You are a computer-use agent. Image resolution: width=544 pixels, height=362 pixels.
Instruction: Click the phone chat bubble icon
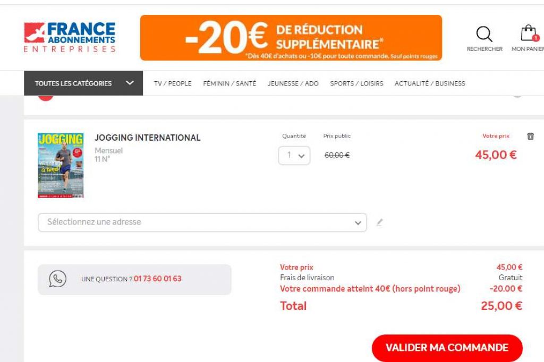click(57, 279)
